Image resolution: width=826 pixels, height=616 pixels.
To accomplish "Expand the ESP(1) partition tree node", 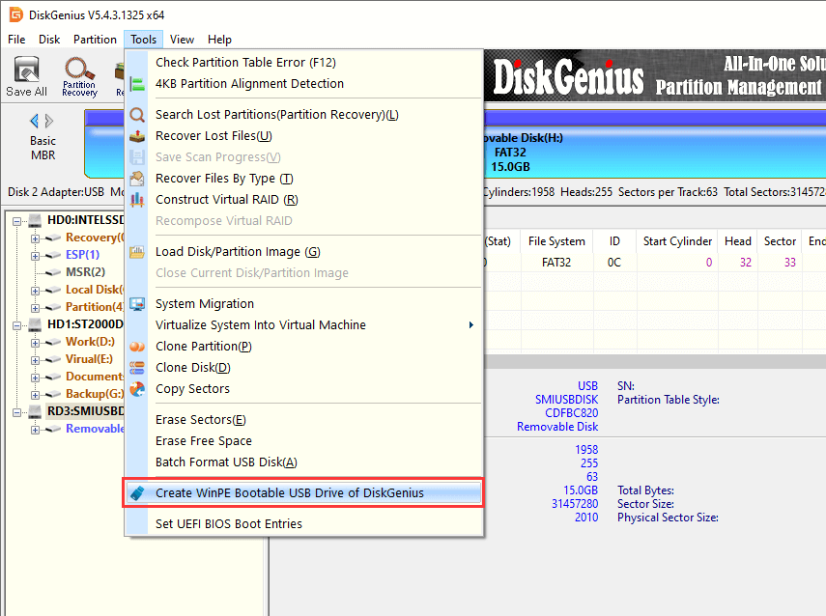I will click(x=36, y=255).
